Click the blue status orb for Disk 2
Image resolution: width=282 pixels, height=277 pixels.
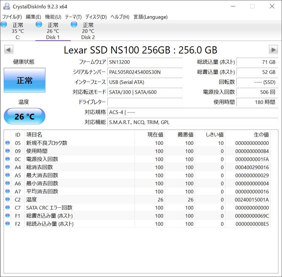pyautogui.click(x=74, y=25)
